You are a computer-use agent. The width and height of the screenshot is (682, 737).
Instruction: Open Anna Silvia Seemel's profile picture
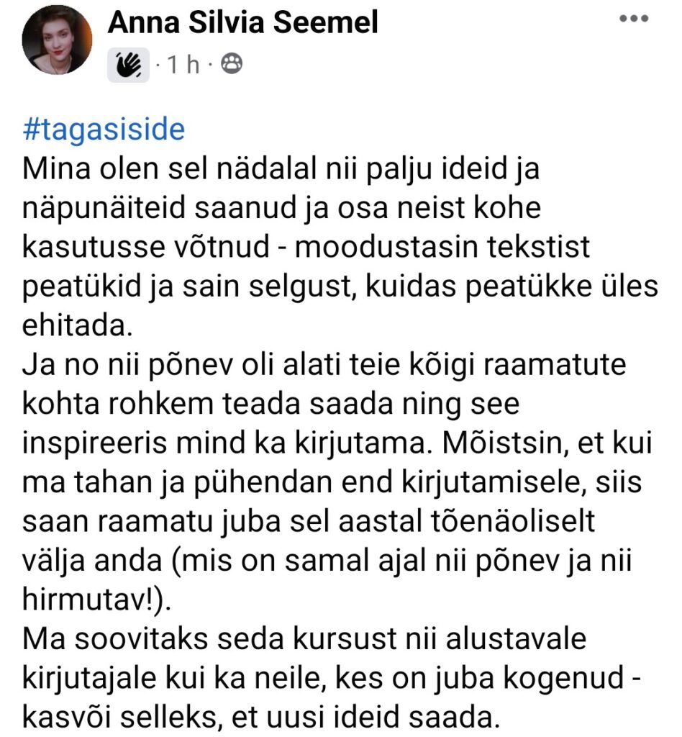[x=58, y=40]
